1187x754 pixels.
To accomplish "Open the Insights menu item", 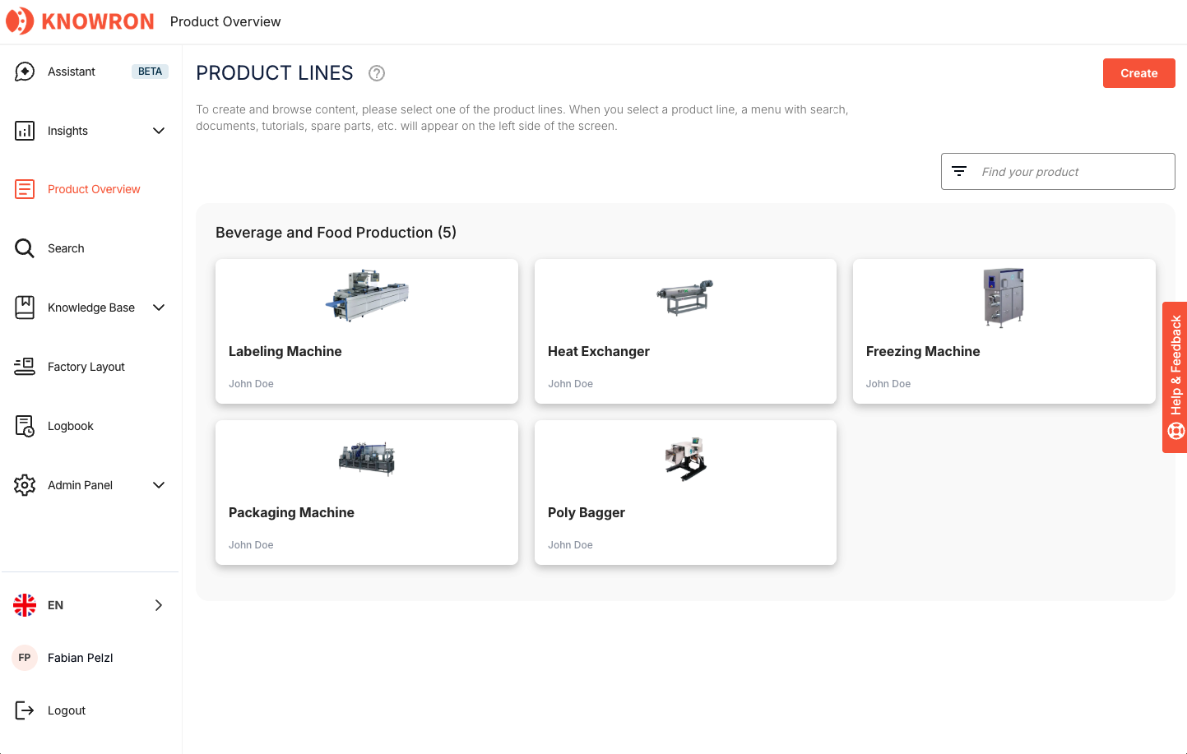I will point(90,131).
